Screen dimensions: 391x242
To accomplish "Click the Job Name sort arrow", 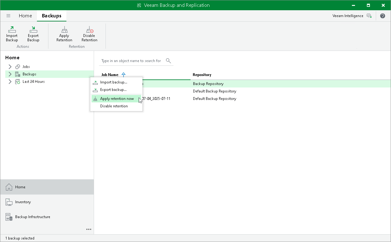I will (x=124, y=74).
